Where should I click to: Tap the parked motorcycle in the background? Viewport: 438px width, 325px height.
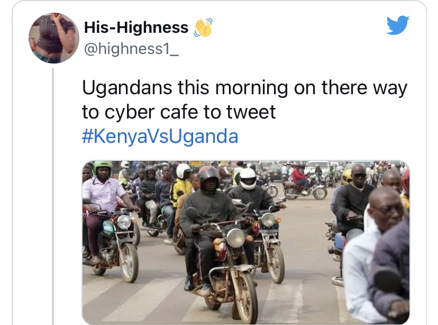(305, 190)
